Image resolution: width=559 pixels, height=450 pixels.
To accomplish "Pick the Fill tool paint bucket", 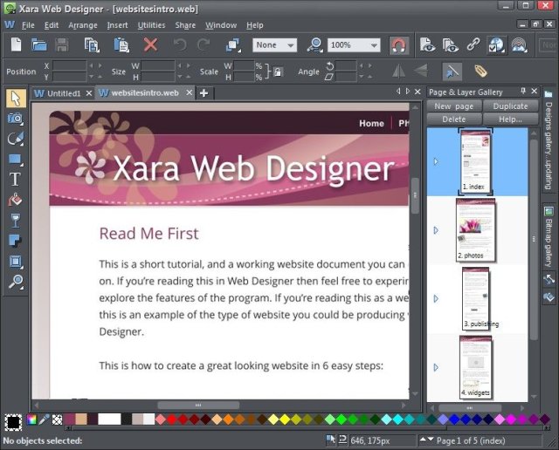I will (15, 200).
